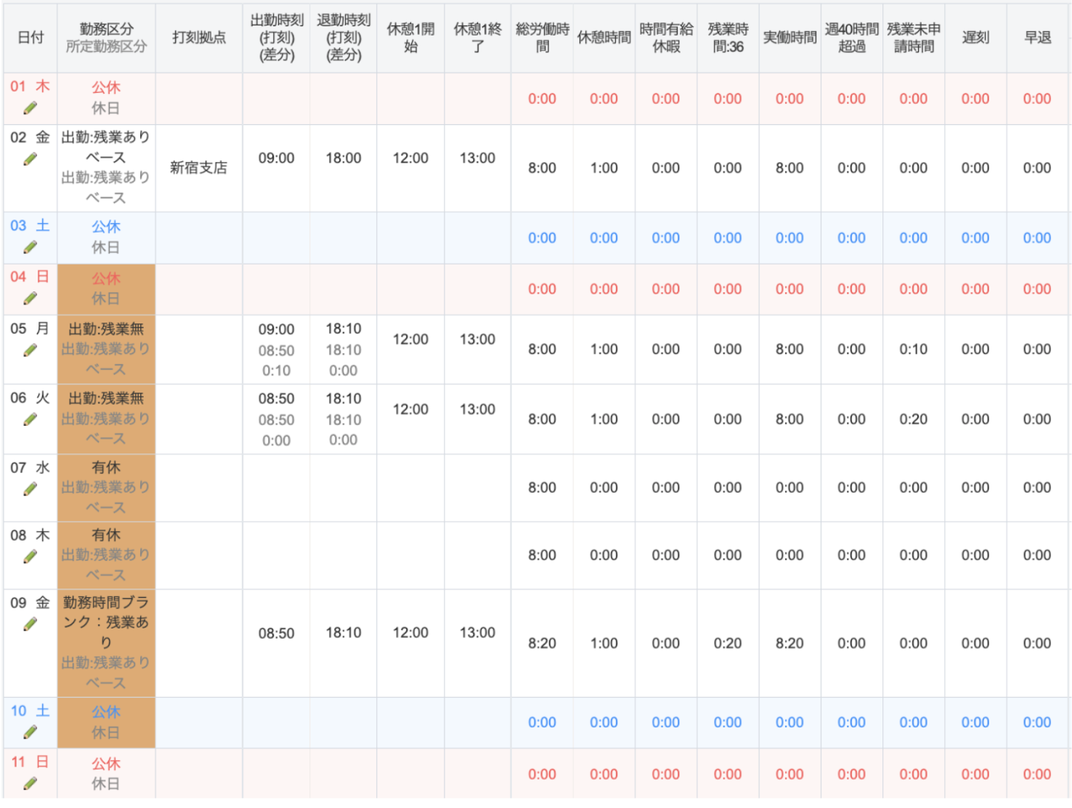Click the edit pencil under 04 日

[x=30, y=299]
